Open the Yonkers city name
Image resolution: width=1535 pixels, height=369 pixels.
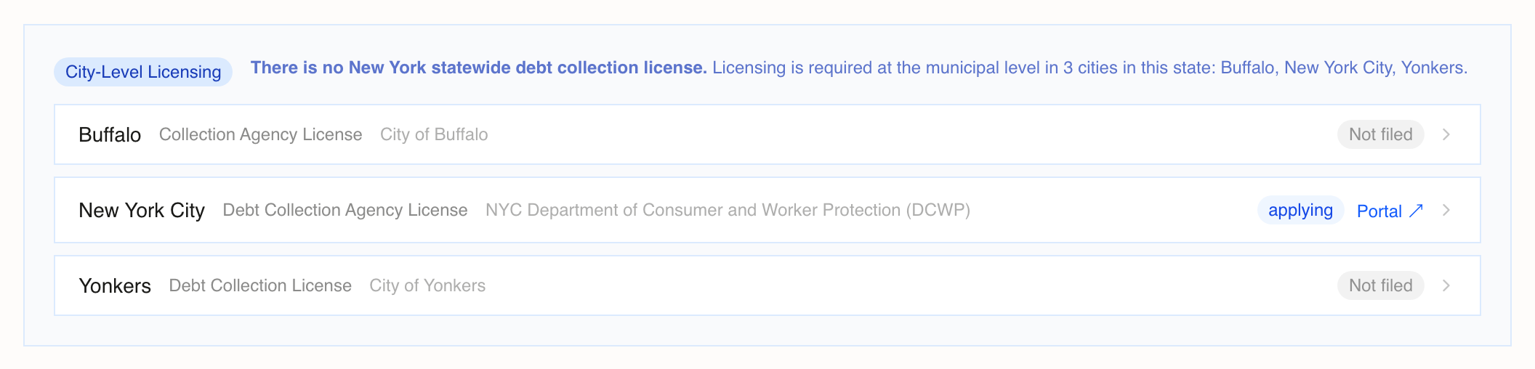(115, 286)
